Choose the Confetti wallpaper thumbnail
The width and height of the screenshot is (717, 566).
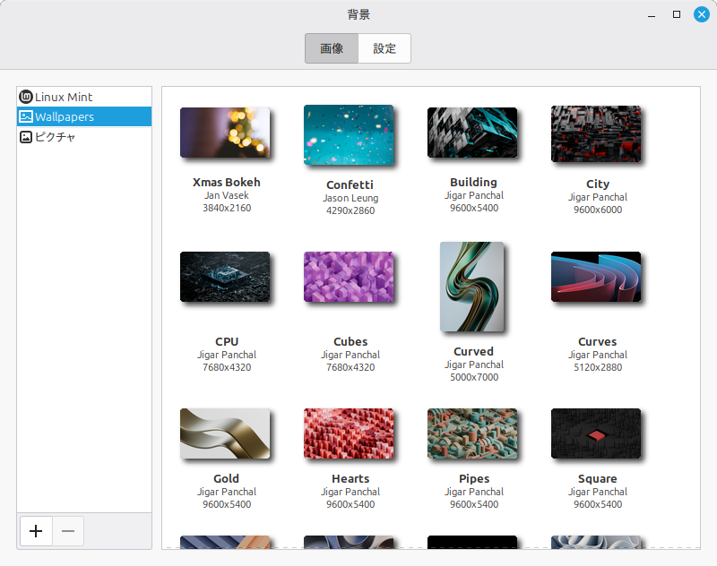349,134
